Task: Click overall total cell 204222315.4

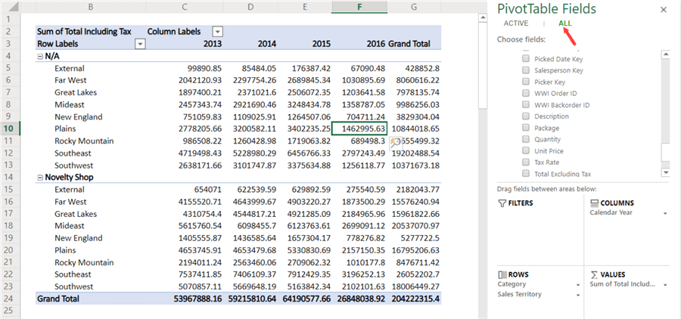Action: 415,299
